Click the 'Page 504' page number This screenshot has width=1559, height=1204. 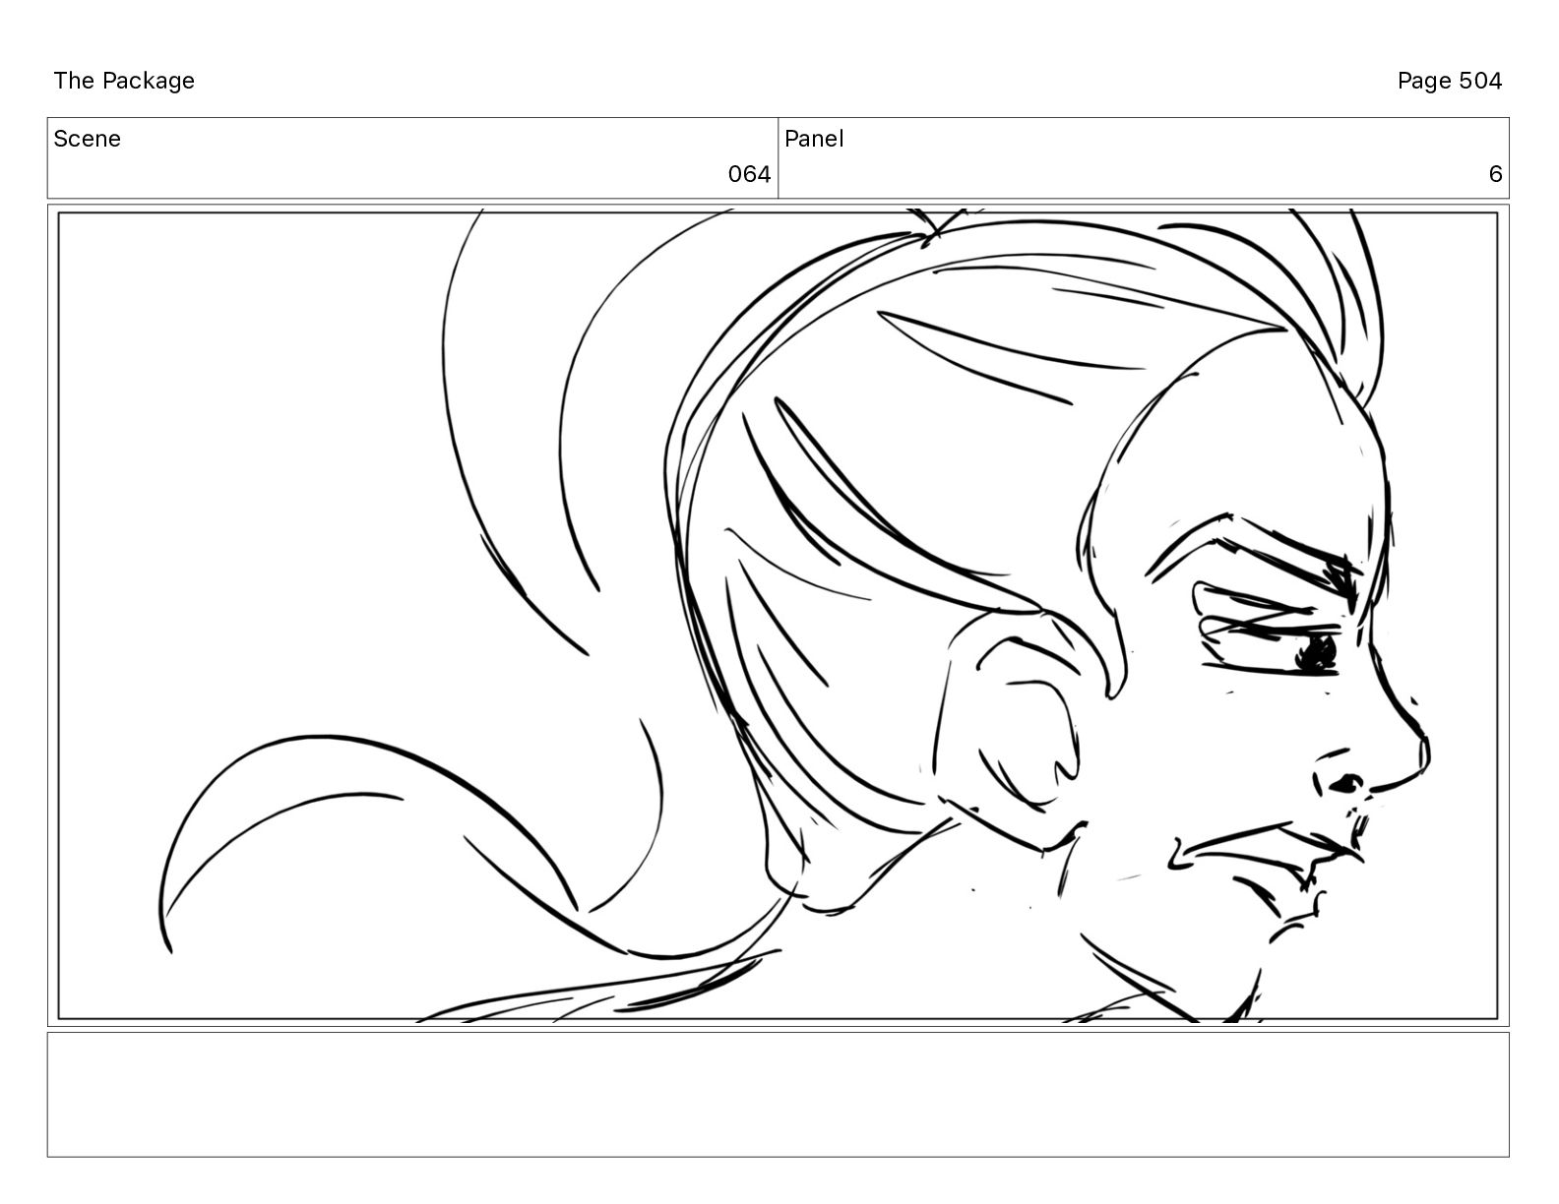click(x=1449, y=81)
